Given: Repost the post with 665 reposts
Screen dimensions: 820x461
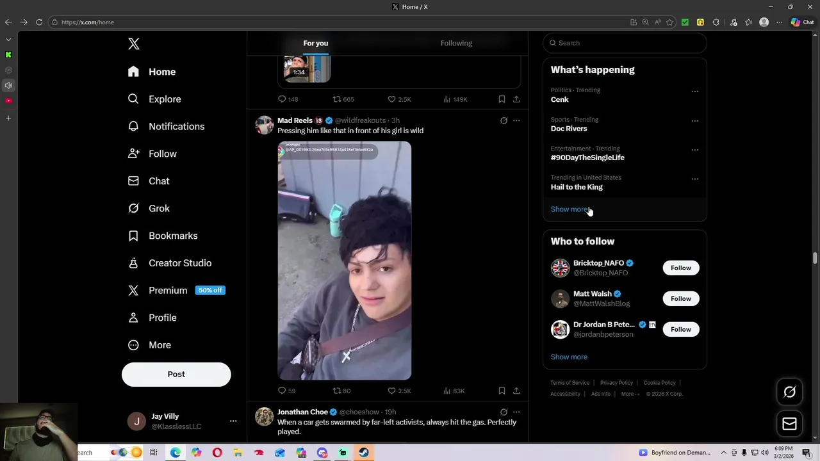Looking at the screenshot, I should 343,99.
